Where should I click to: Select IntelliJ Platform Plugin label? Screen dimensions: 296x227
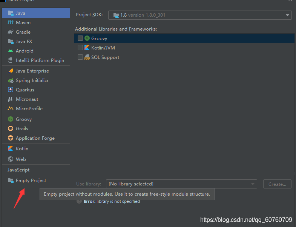click(x=40, y=60)
